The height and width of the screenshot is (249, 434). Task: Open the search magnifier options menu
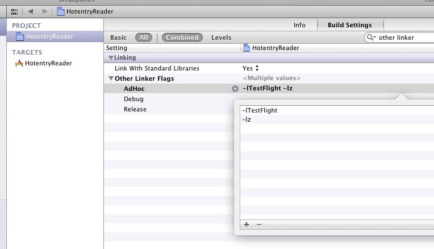371,38
